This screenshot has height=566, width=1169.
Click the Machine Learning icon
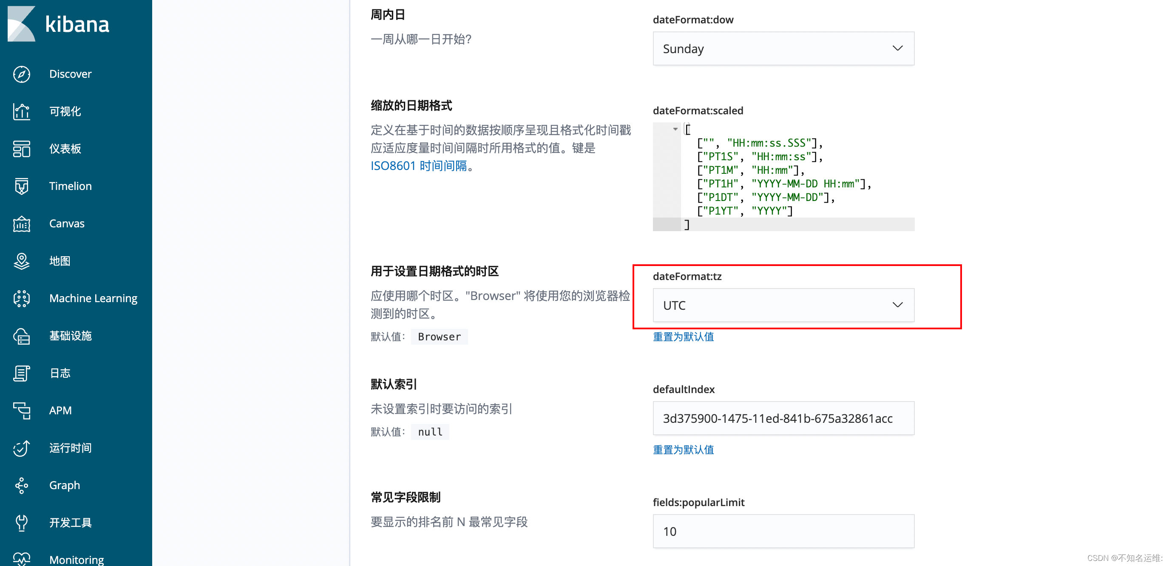(21, 298)
